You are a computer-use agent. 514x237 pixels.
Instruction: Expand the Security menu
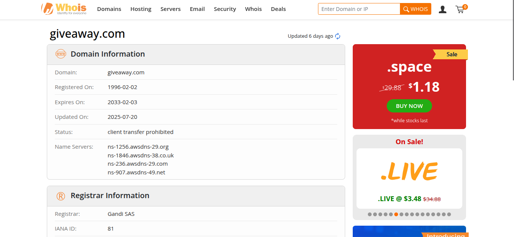[x=225, y=9]
